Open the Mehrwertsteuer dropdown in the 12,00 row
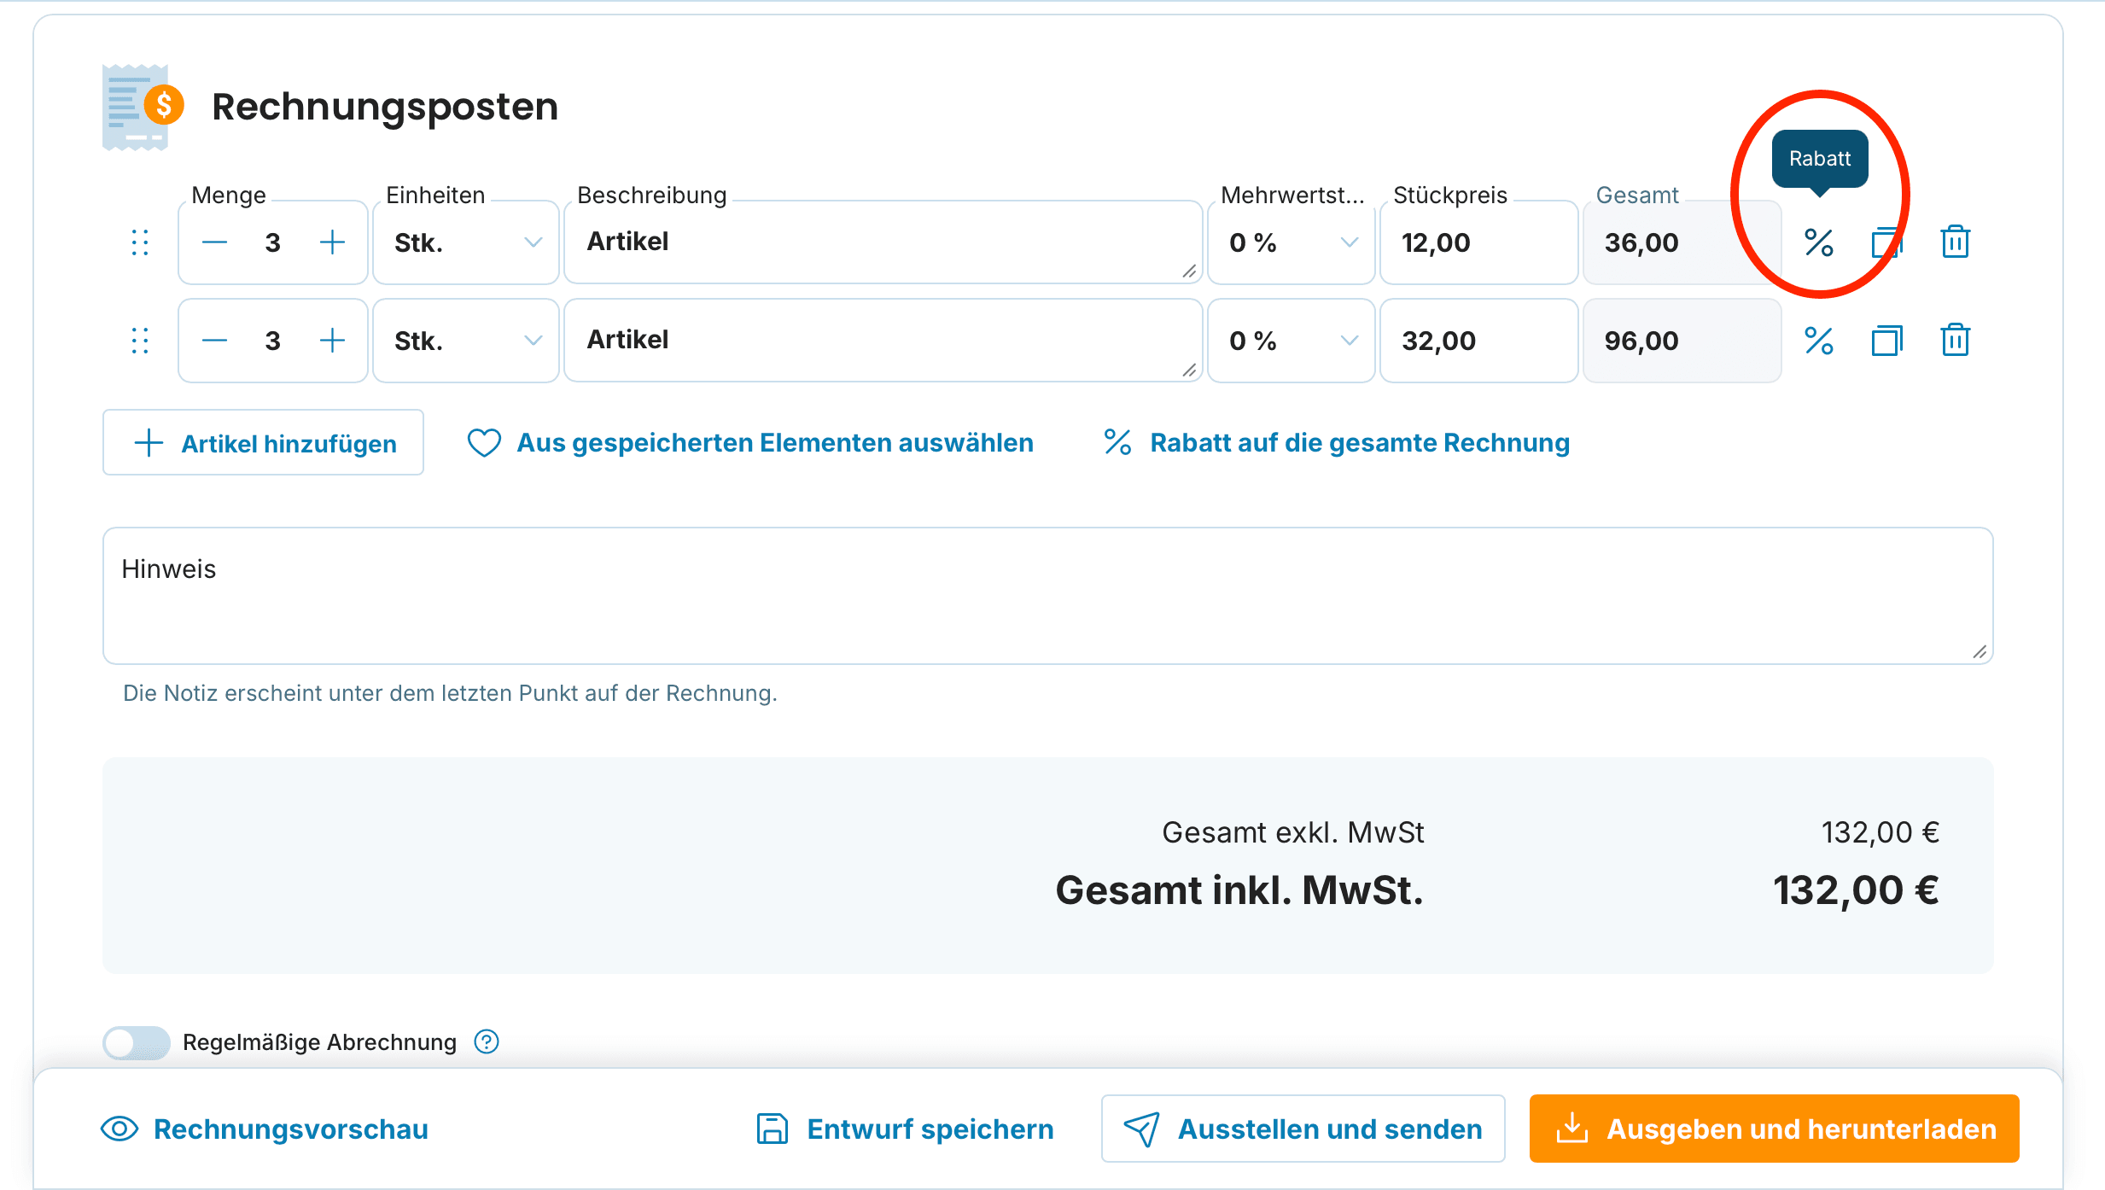Screen dimensions: 2105x1190 pyautogui.click(x=1292, y=243)
